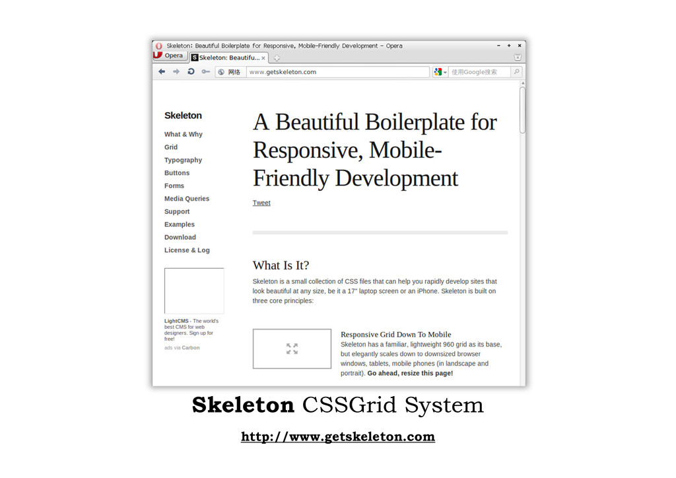Focus the www.getskeleton.com address field
Screen dimensions: 676x478
pos(337,72)
